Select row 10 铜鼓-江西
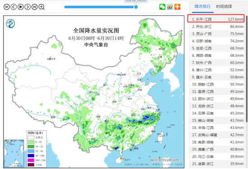The width and height of the screenshot is (248, 169). (217, 84)
